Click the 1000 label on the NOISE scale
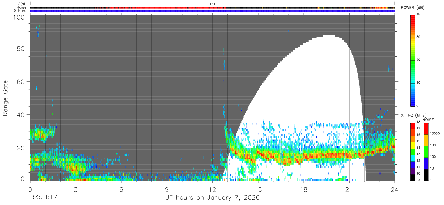Viewport: 444px width, 205px height. click(434, 145)
